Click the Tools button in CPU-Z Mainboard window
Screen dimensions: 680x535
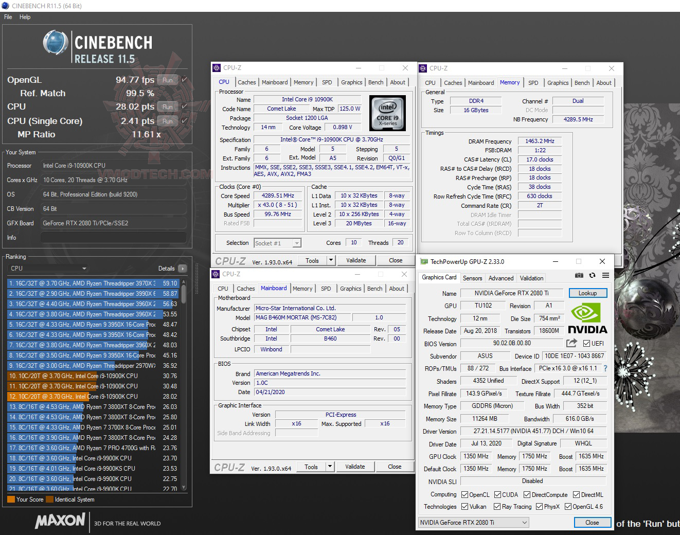[311, 467]
